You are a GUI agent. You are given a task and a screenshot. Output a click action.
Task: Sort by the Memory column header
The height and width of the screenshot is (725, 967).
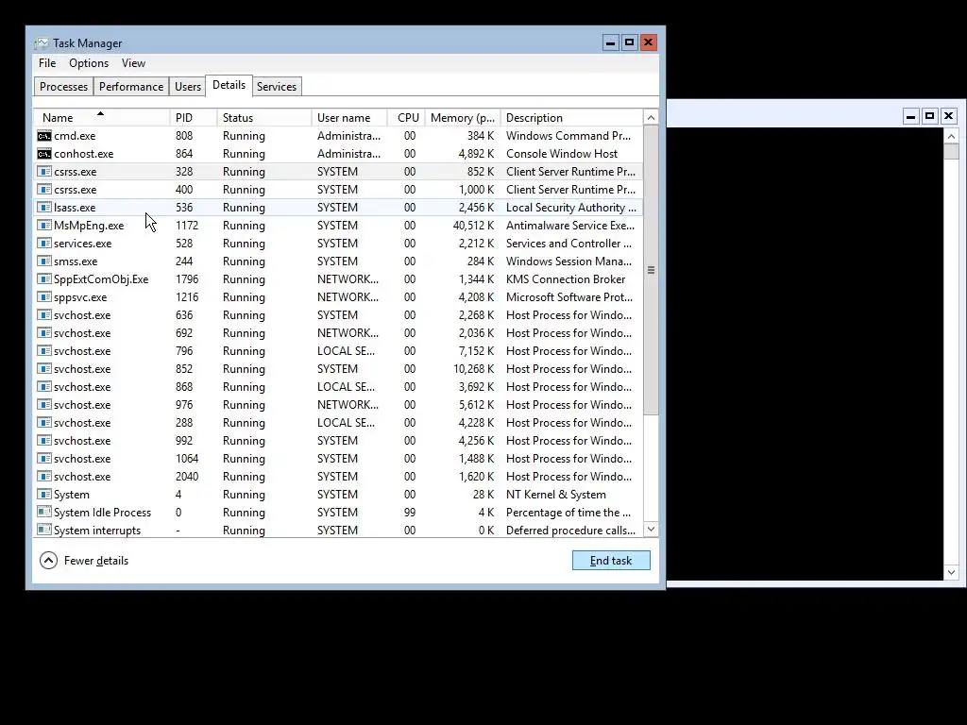pyautogui.click(x=463, y=117)
